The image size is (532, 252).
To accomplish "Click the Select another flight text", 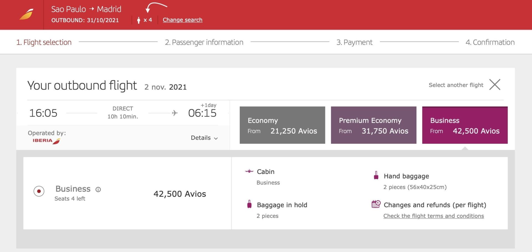I will [456, 85].
